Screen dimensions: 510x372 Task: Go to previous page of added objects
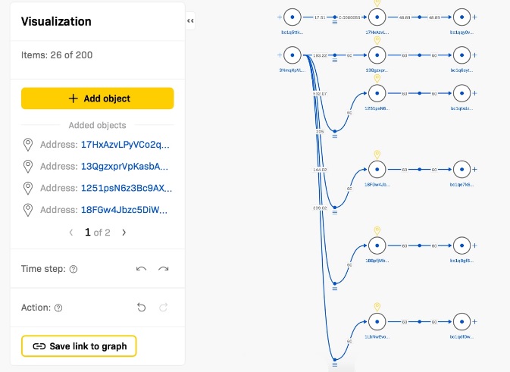71,233
